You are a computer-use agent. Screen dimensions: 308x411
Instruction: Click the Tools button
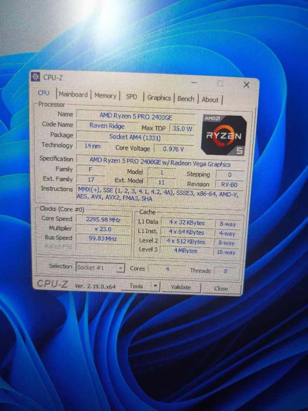pyautogui.click(x=137, y=286)
